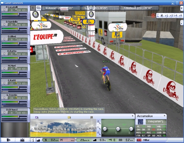This screenshot has width=184, height=143.
Task: Click the team riders icon at bottom-left
Action: click(x=9, y=140)
